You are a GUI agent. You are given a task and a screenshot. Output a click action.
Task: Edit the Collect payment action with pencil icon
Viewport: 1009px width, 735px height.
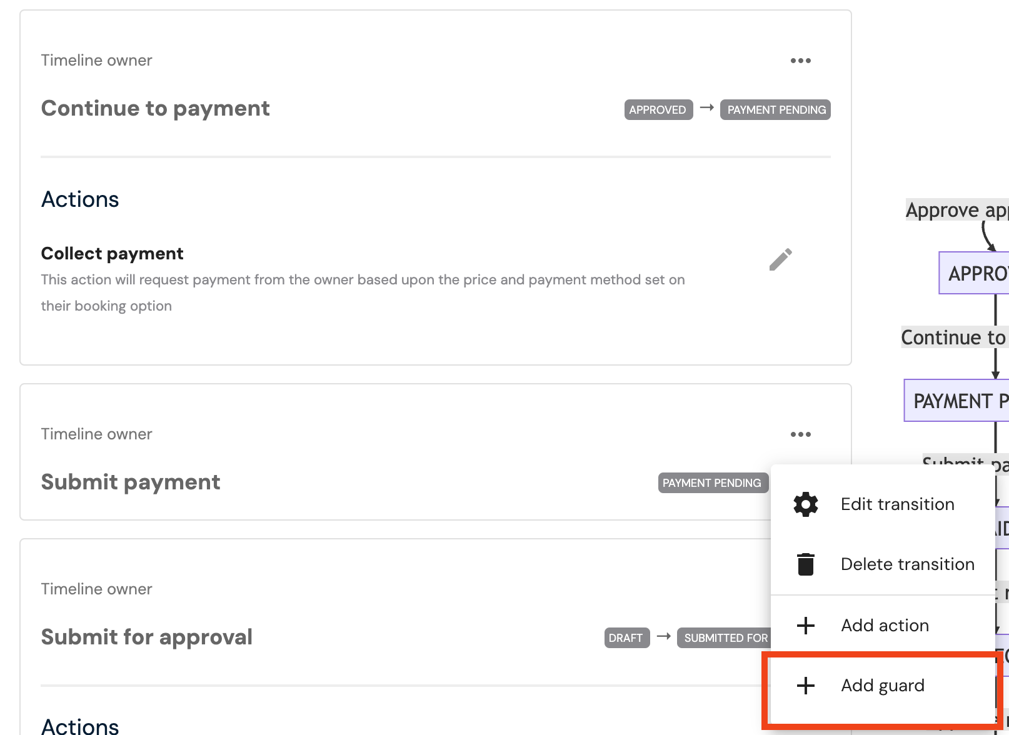point(780,259)
